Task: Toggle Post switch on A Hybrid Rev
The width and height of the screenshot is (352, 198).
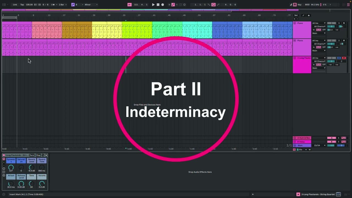Action: click(343, 138)
